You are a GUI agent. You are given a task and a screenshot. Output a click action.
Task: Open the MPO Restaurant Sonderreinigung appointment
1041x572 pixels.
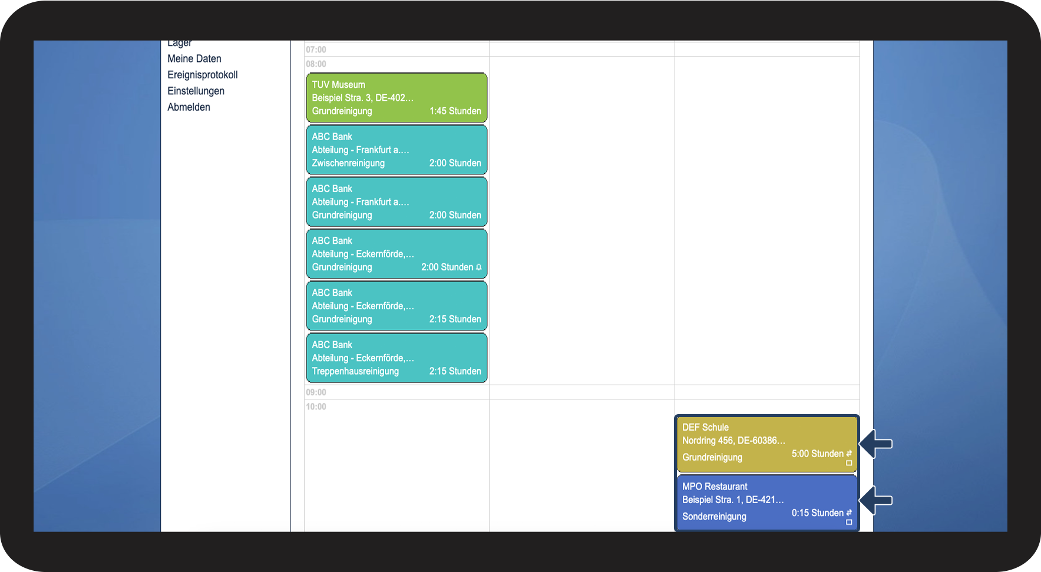(766, 502)
